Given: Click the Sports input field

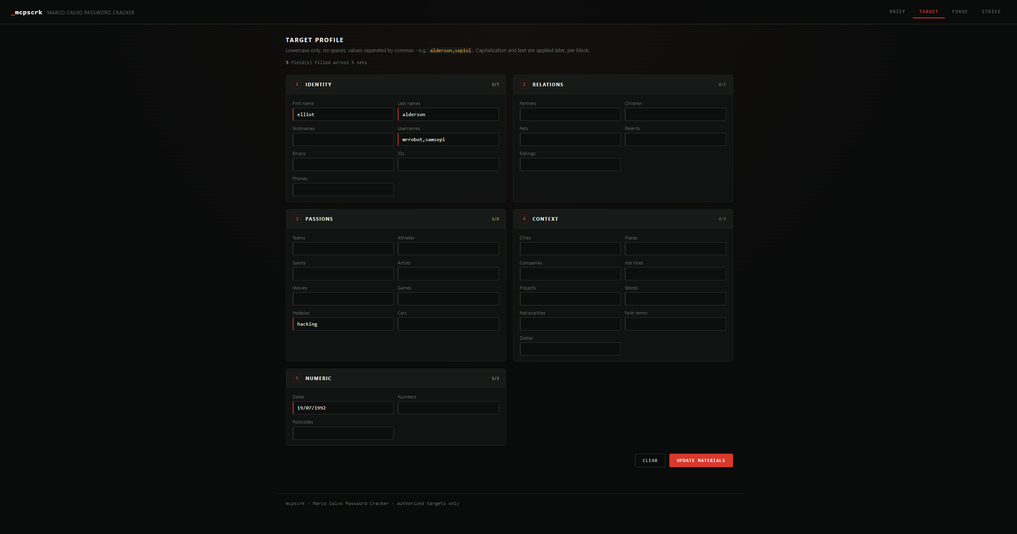Looking at the screenshot, I should coord(343,274).
